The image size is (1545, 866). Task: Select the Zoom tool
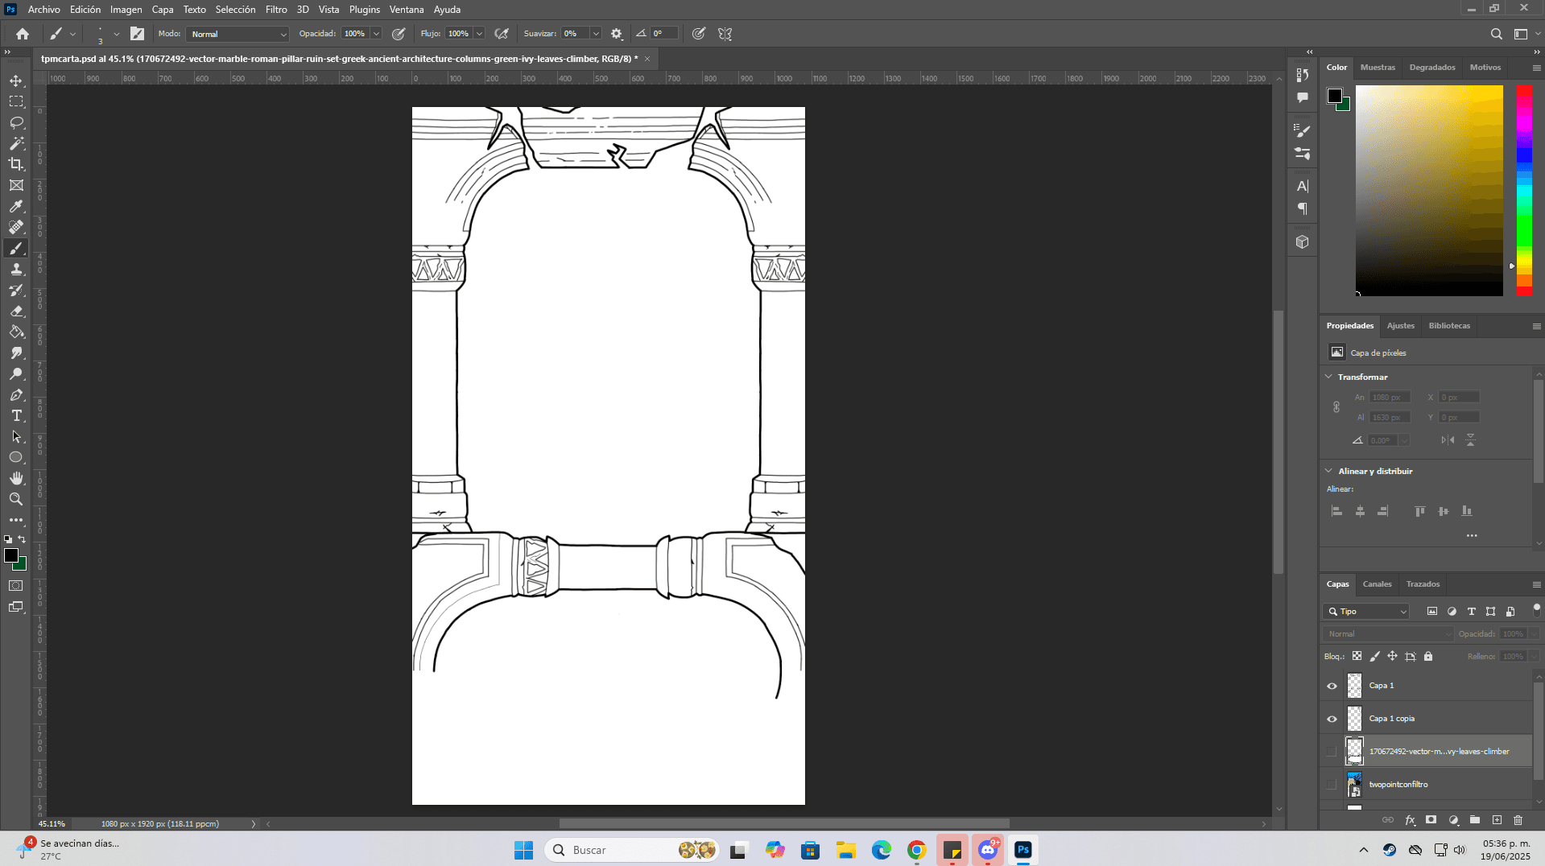click(x=16, y=499)
